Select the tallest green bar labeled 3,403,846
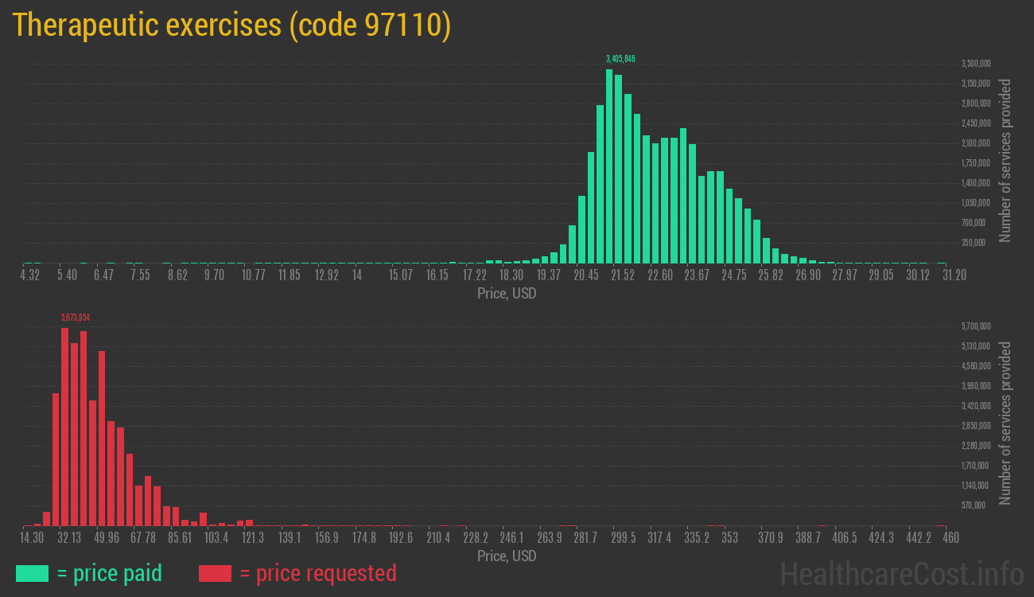The image size is (1034, 597). click(609, 166)
